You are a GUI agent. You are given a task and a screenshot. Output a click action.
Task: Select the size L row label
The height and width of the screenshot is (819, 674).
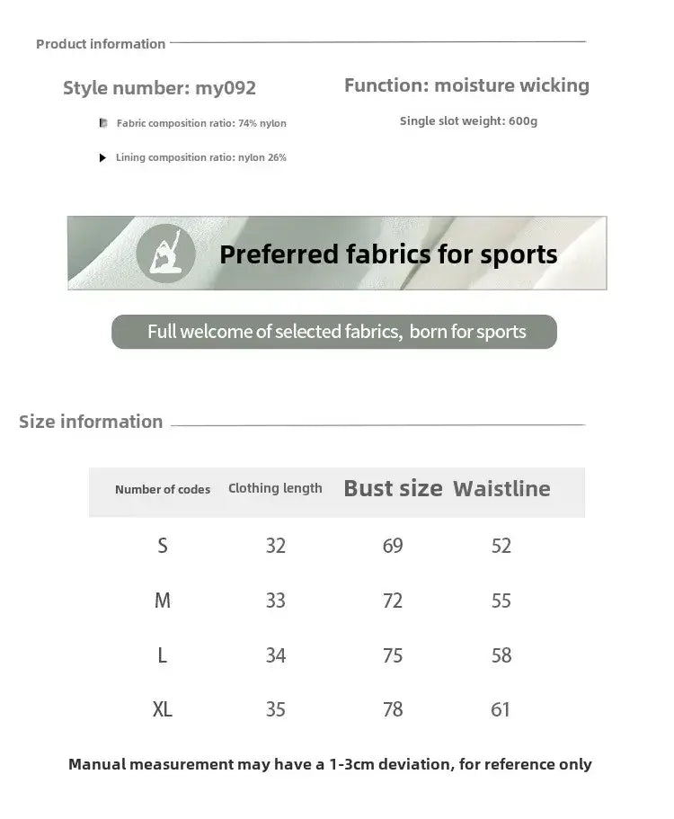[163, 655]
